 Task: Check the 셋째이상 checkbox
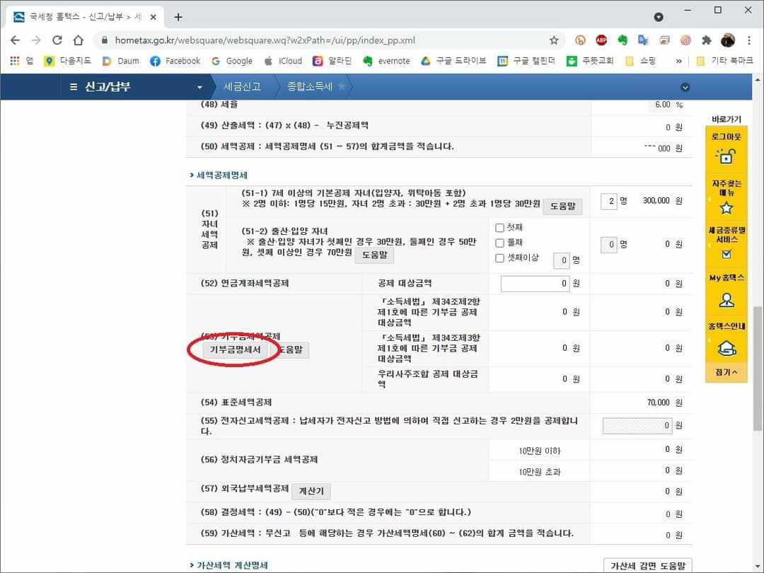coord(499,258)
